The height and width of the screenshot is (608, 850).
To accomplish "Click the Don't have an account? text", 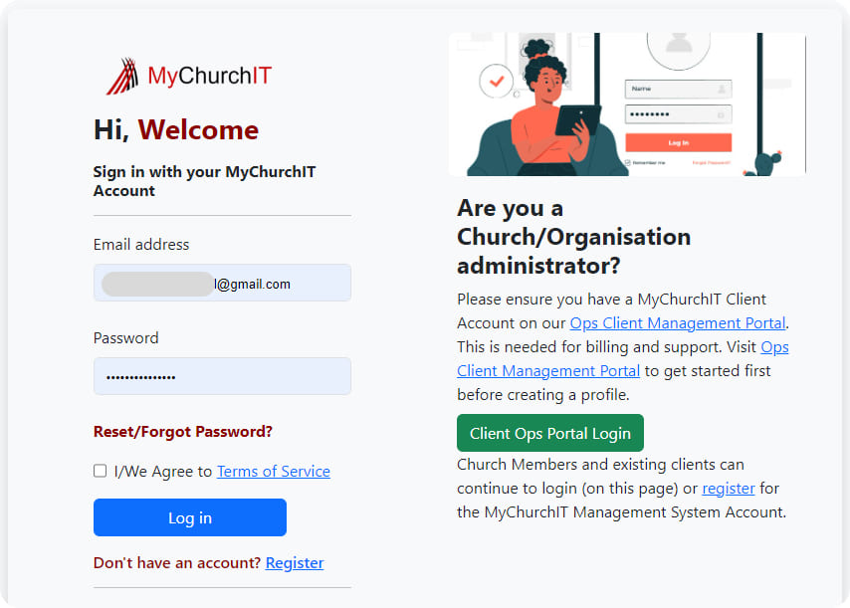I will (177, 563).
